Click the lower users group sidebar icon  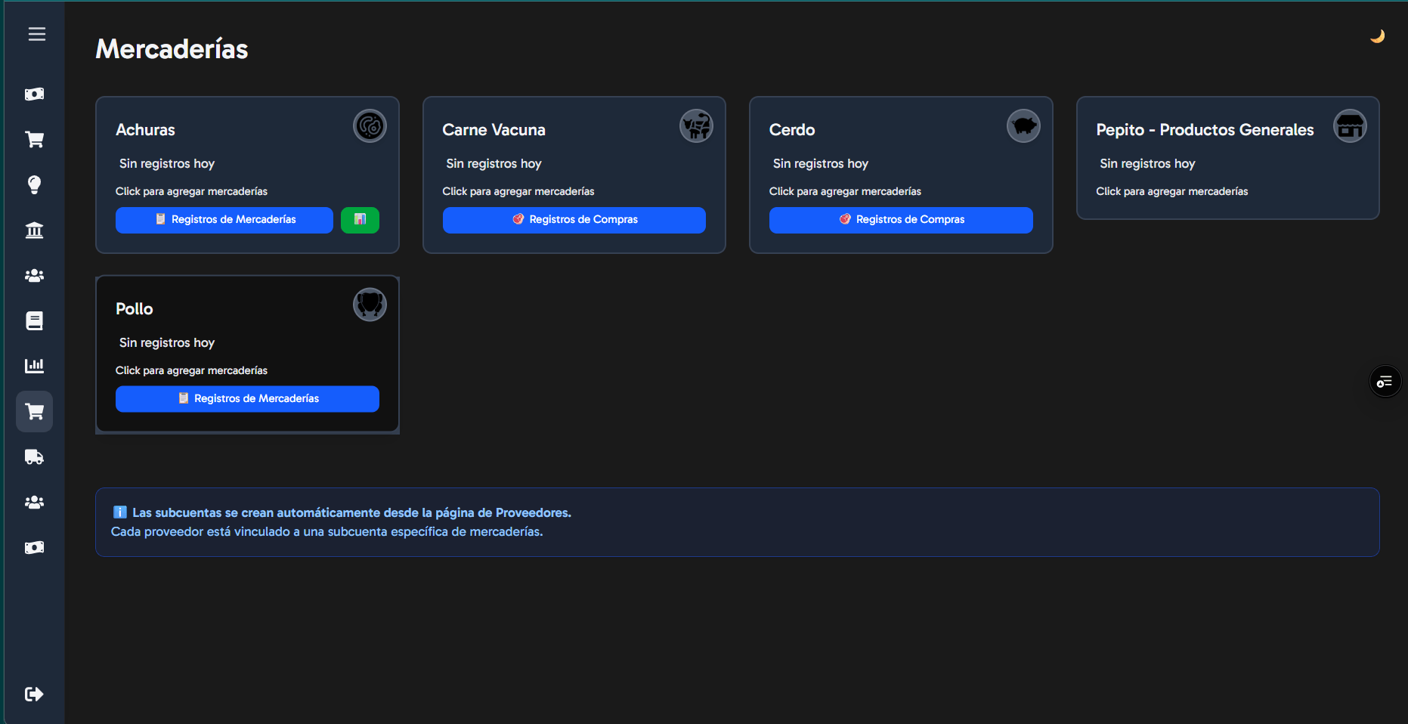pyautogui.click(x=34, y=503)
